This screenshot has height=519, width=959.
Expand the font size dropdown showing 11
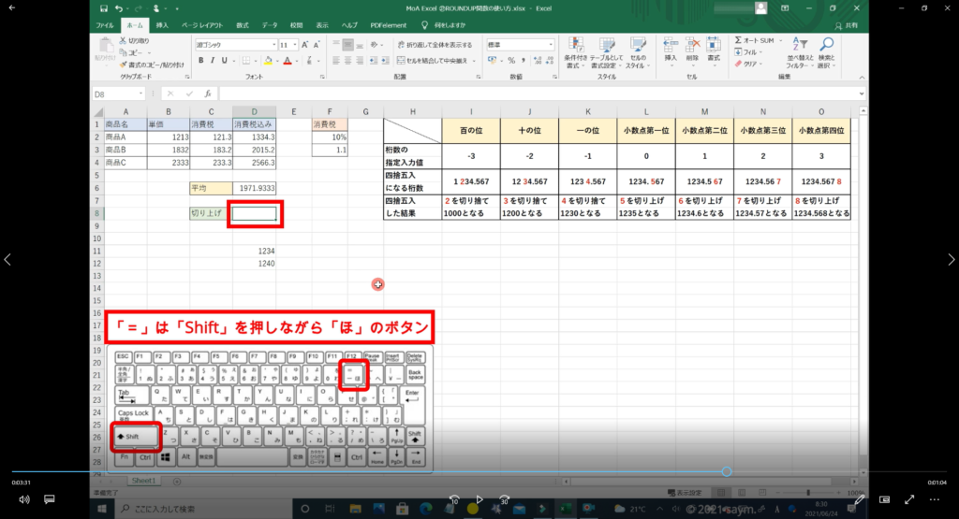click(296, 44)
